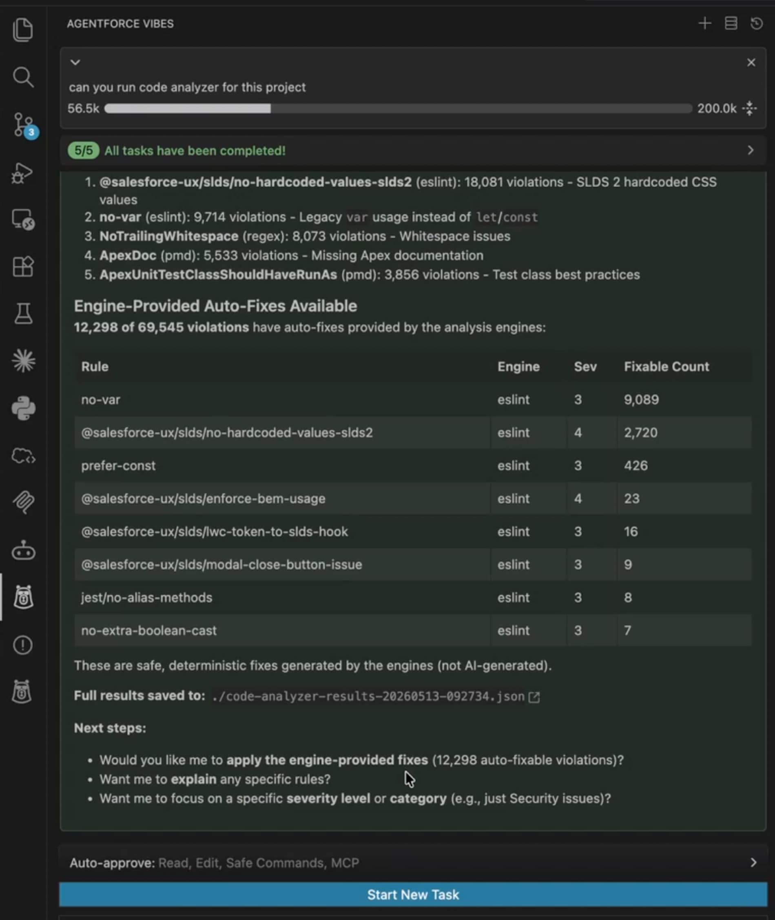Viewport: 775px width, 920px height.
Task: Close the current task card
Action: 751,62
